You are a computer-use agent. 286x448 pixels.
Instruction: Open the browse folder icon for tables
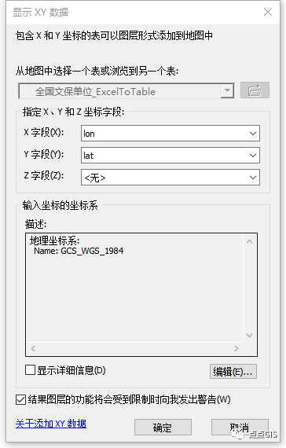[255, 90]
